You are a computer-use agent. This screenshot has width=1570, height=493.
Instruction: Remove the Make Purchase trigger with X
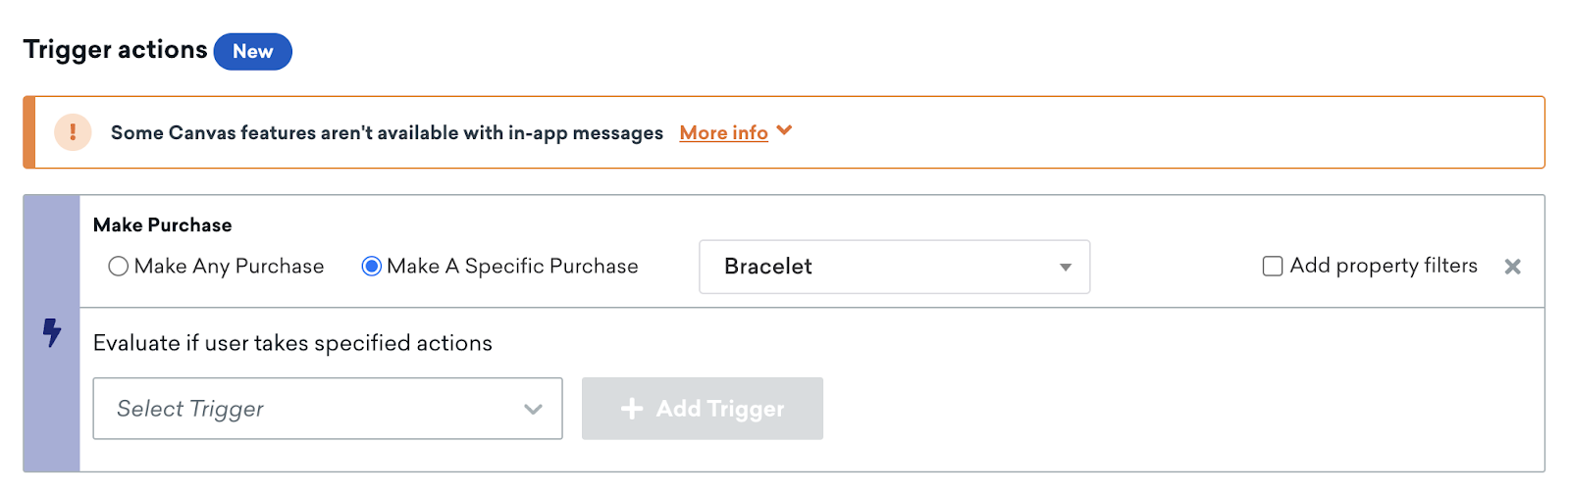pyautogui.click(x=1512, y=267)
